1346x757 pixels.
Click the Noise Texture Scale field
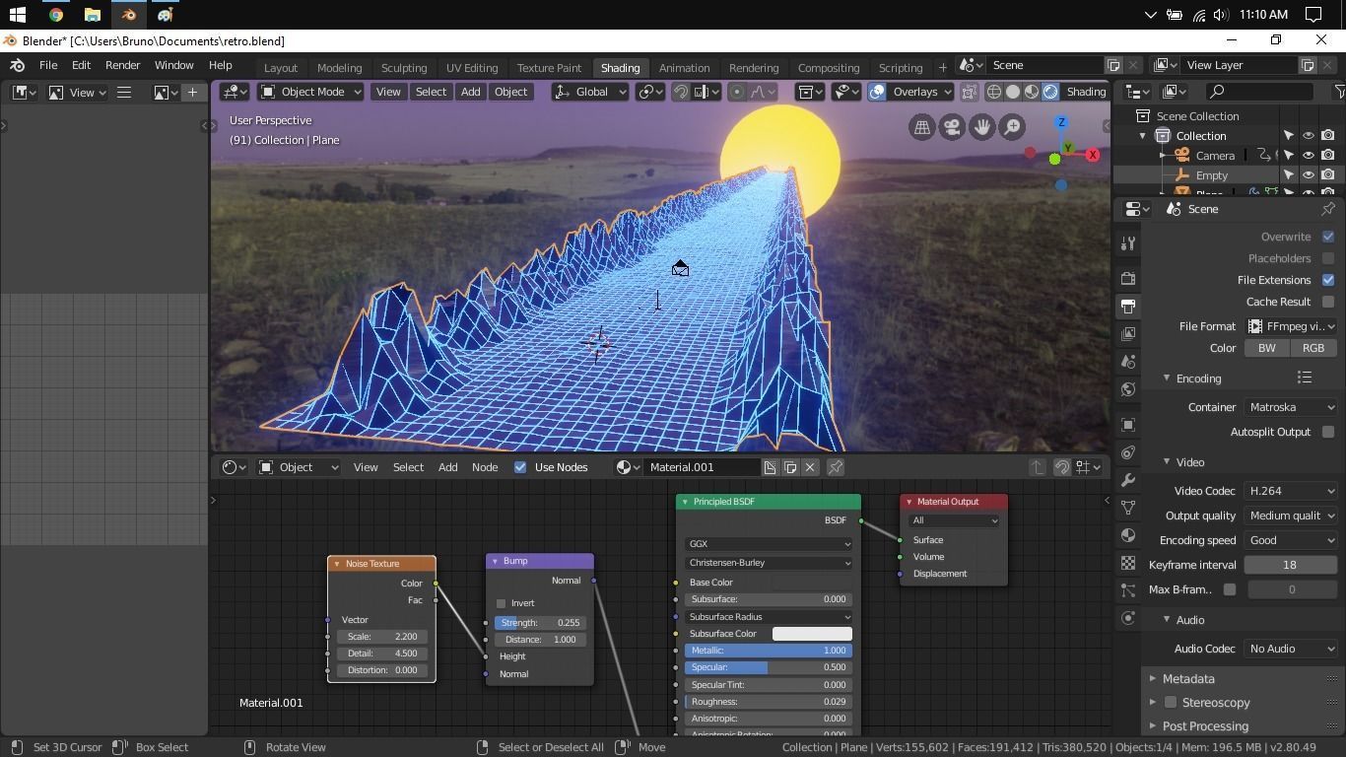(x=381, y=637)
